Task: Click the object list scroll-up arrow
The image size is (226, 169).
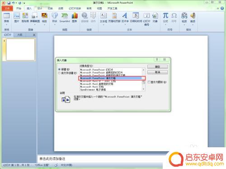Action: point(143,70)
